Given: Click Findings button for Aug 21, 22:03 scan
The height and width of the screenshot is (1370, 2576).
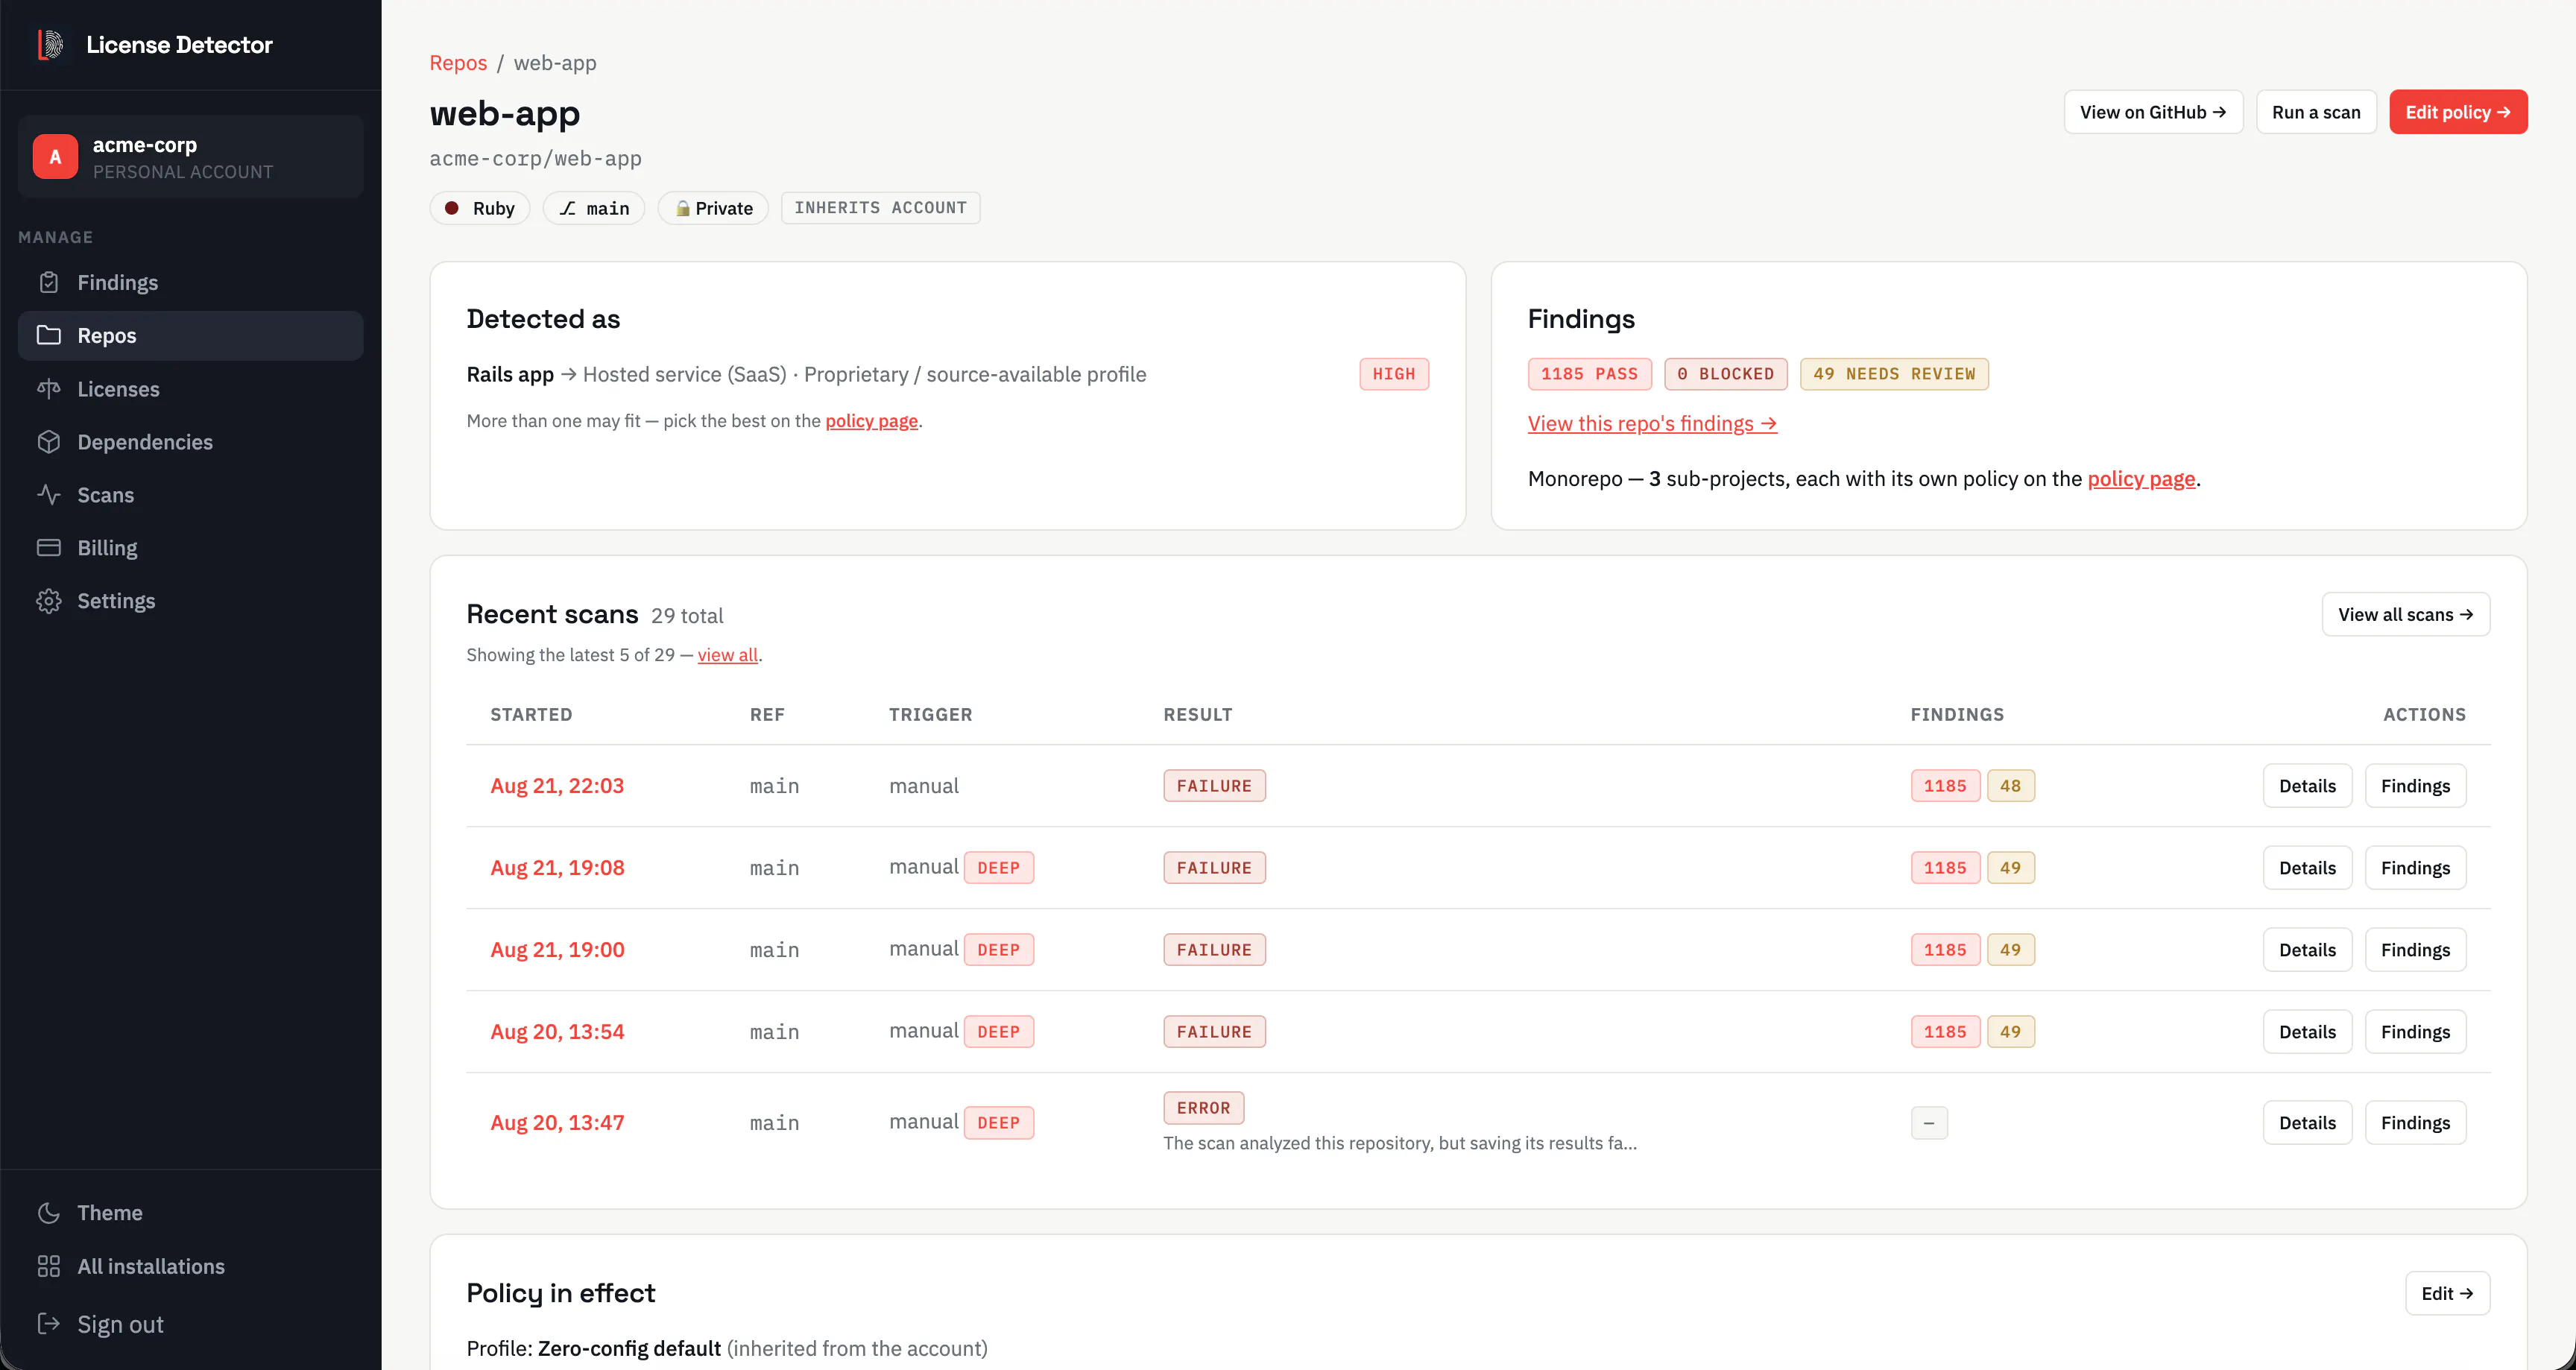Looking at the screenshot, I should [x=2415, y=785].
